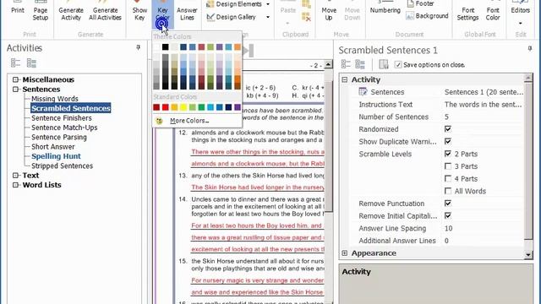Screen dimensions: 541x304
Task: Check the 4 Parts scramble level
Action: pyautogui.click(x=448, y=178)
